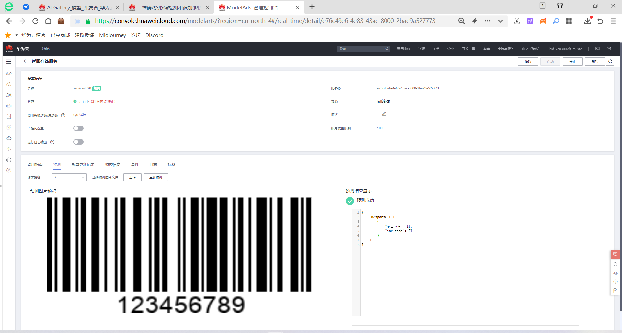Open a new browser tab

pos(312,7)
